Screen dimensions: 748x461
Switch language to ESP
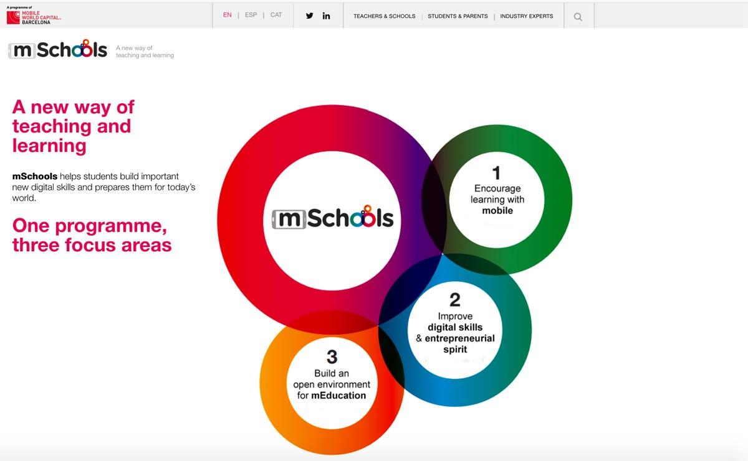[x=251, y=15]
